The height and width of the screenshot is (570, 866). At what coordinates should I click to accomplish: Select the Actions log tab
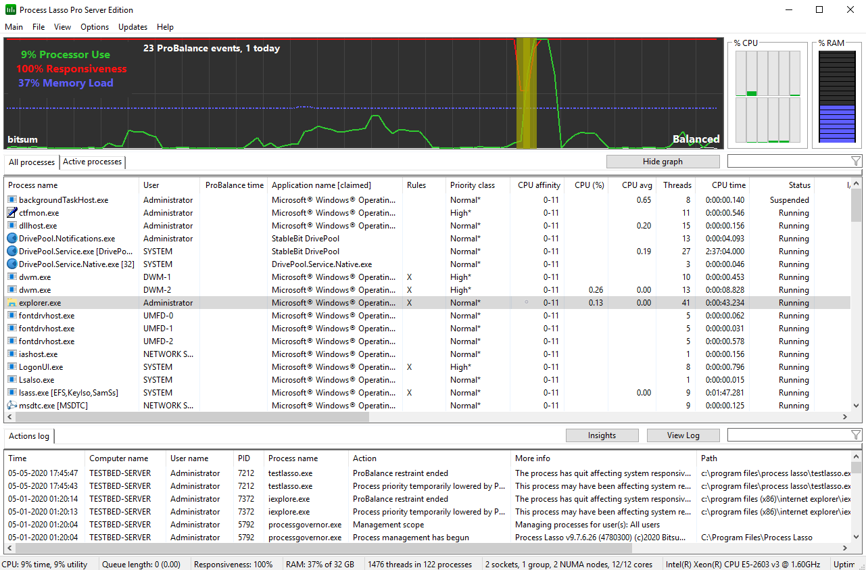pos(29,436)
